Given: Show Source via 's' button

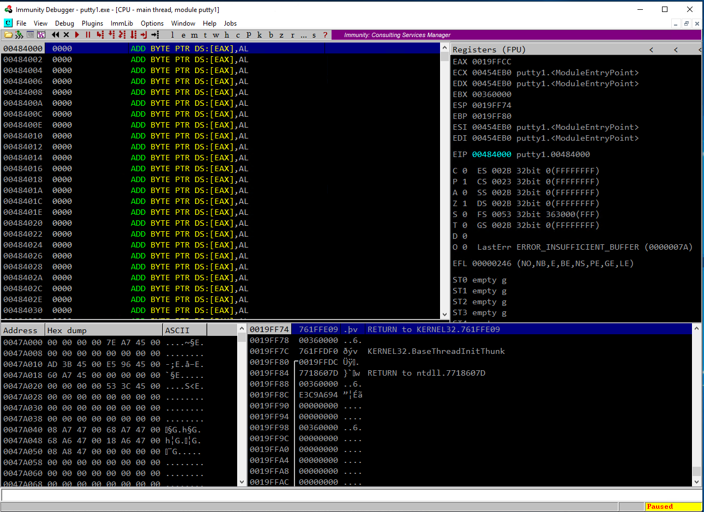Looking at the screenshot, I should (314, 35).
